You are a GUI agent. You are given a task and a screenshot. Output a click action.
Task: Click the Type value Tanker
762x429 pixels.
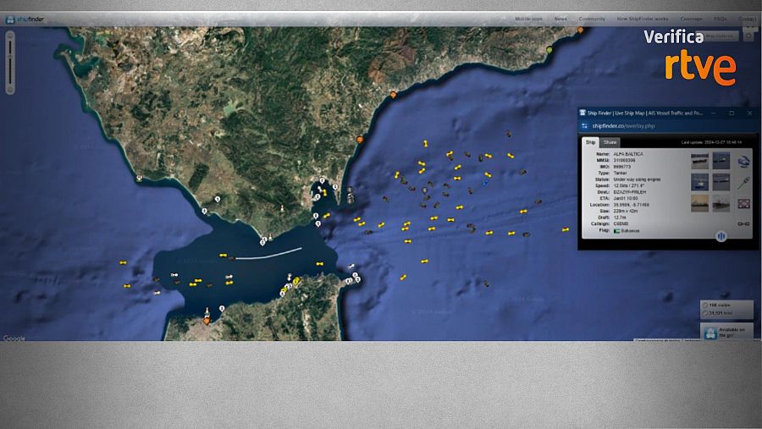click(x=620, y=173)
